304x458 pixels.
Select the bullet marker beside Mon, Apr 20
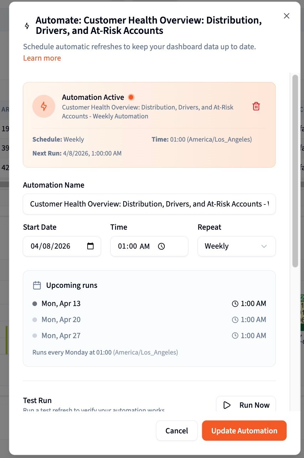[x=34, y=320]
